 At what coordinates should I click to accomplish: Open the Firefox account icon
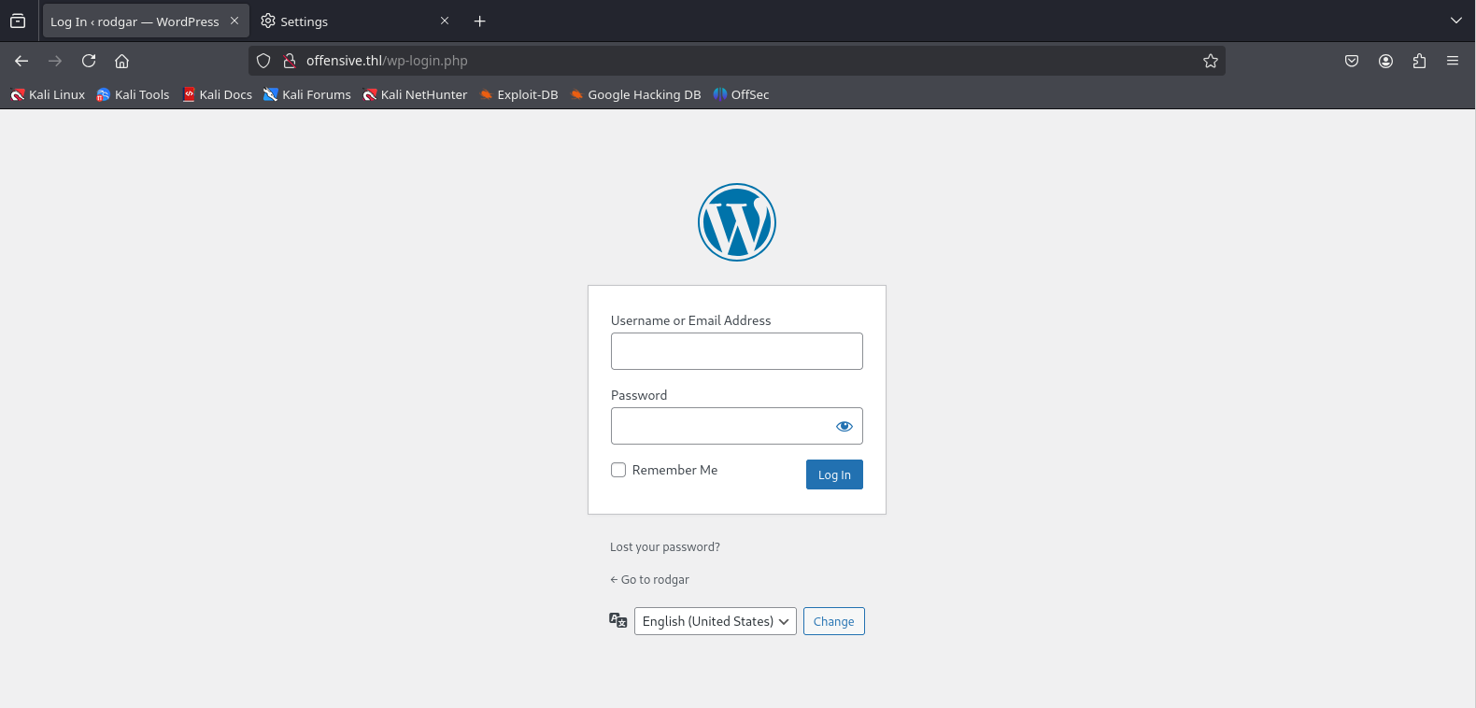[1385, 61]
